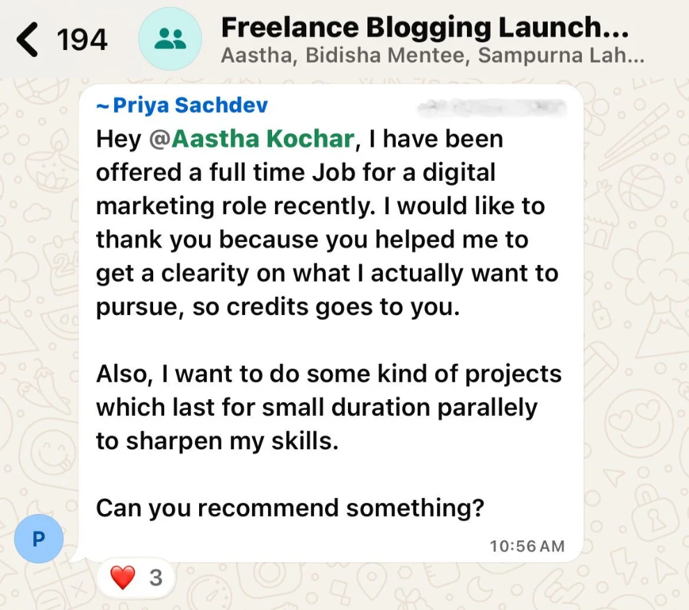Viewport: 689px width, 610px height.
Task: Tap the 194 unread chats count
Action: point(82,40)
